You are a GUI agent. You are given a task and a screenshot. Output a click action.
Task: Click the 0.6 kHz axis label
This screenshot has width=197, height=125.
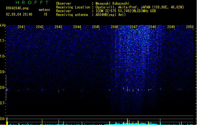3,119
